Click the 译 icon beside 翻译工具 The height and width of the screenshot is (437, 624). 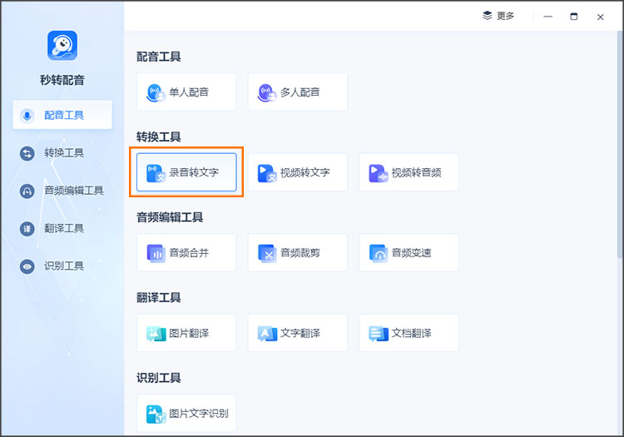pyautogui.click(x=27, y=229)
